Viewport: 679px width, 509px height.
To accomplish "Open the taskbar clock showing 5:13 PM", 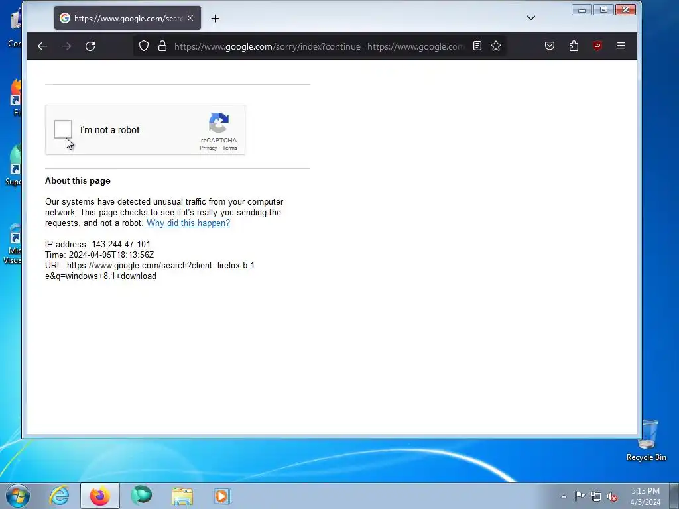I will (645, 496).
